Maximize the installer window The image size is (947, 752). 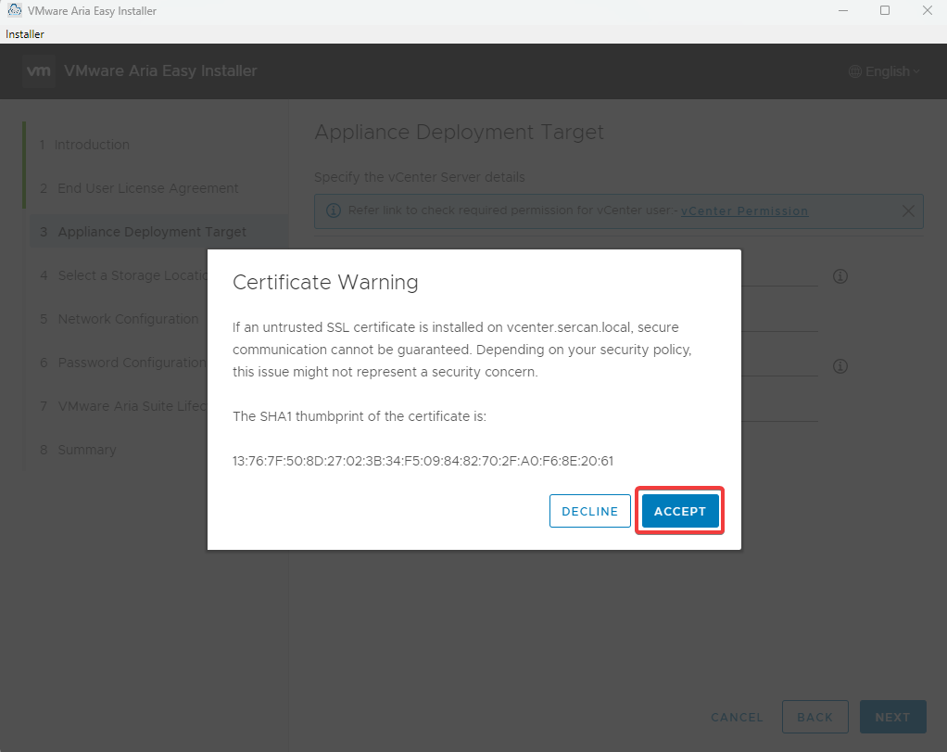click(x=885, y=10)
